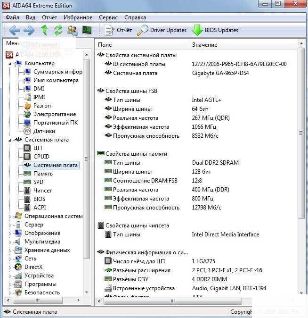Expand the Мультимедиа node
The image size is (308, 318).
(x=10, y=242)
